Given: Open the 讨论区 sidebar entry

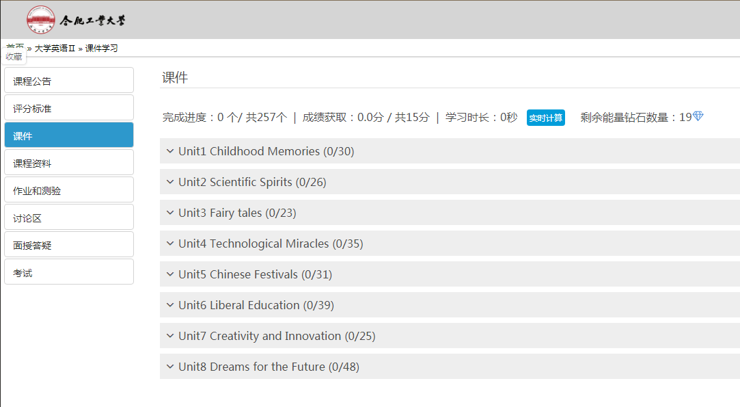Looking at the screenshot, I should 69,218.
